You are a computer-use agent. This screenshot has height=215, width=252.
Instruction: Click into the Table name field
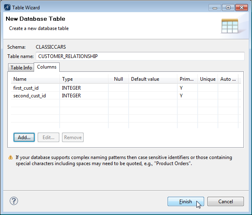[140, 56]
